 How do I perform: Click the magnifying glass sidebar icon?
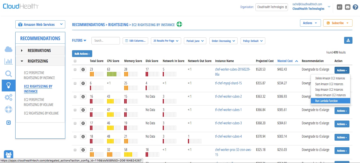[9, 74]
